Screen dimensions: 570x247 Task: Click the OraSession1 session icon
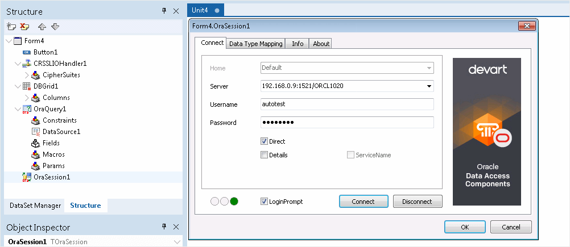tap(27, 177)
